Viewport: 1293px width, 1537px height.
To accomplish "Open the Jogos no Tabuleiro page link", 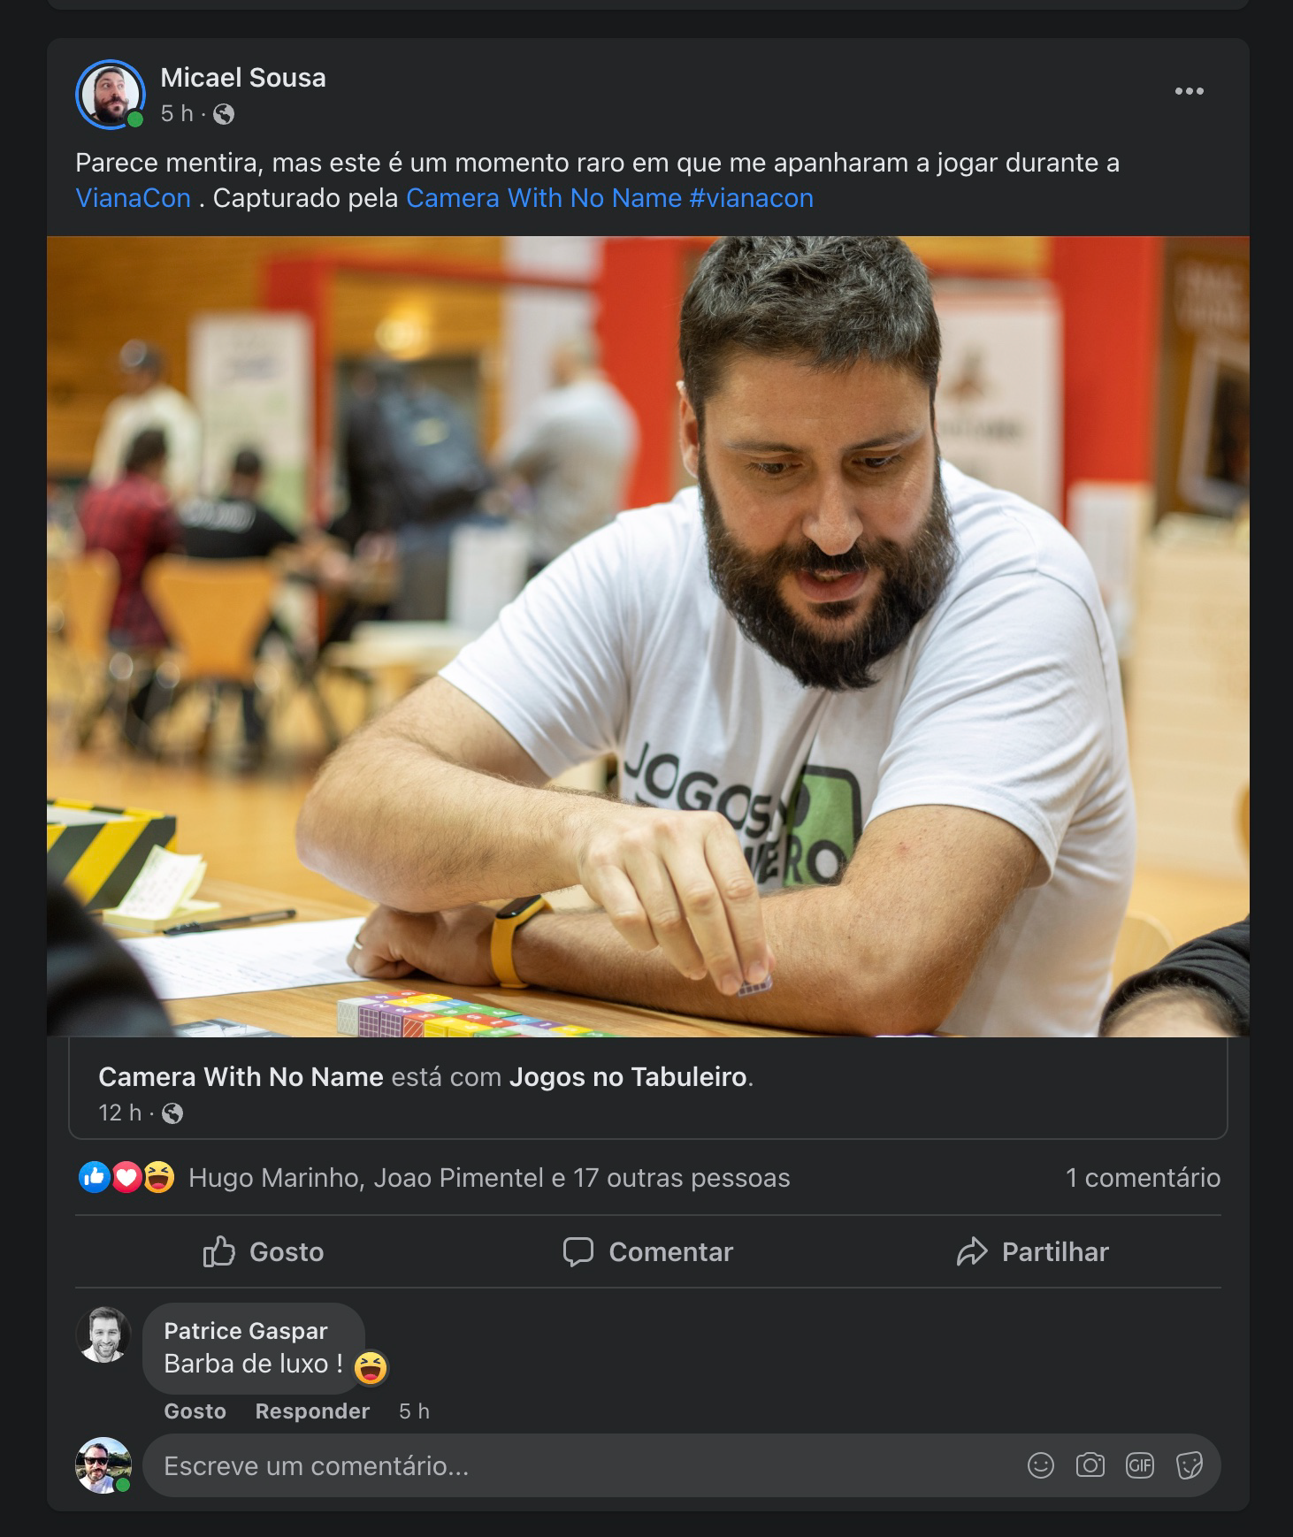I will point(628,1076).
